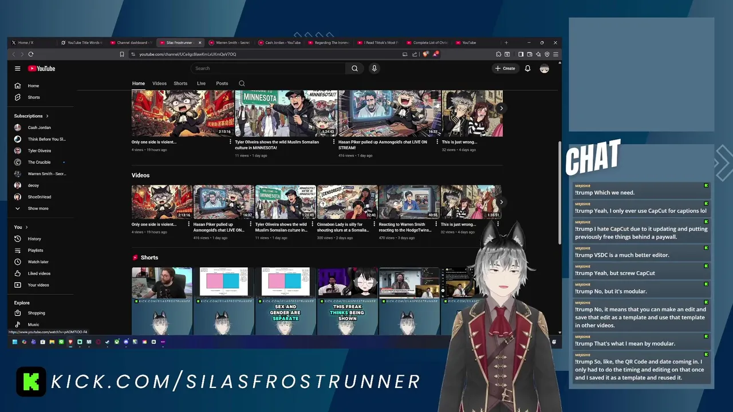Click the Discord icon in the taskbar
This screenshot has width=733, height=412.
click(126, 342)
